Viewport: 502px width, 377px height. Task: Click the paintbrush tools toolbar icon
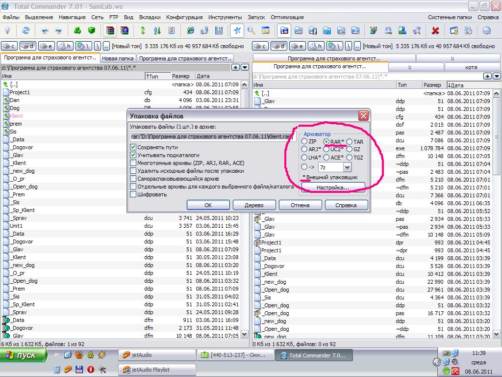pos(373,31)
